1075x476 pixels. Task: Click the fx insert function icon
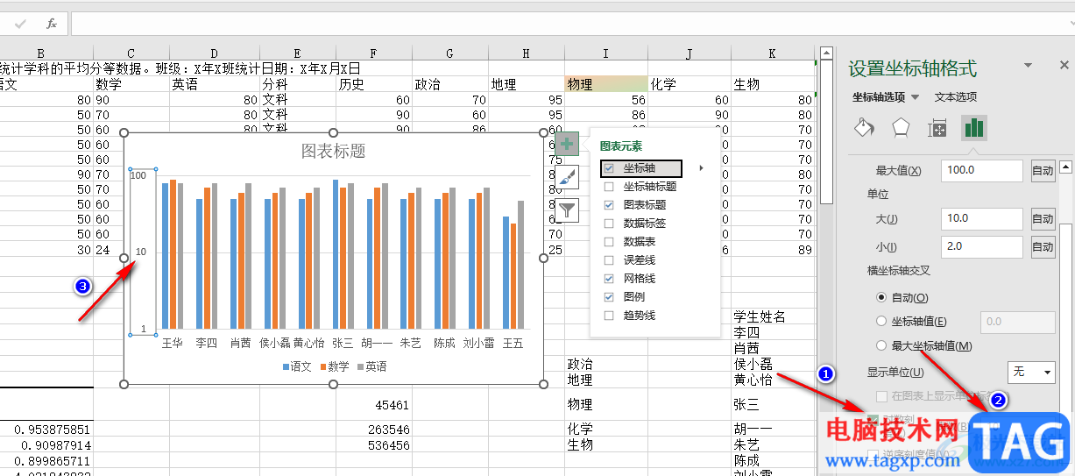click(52, 24)
